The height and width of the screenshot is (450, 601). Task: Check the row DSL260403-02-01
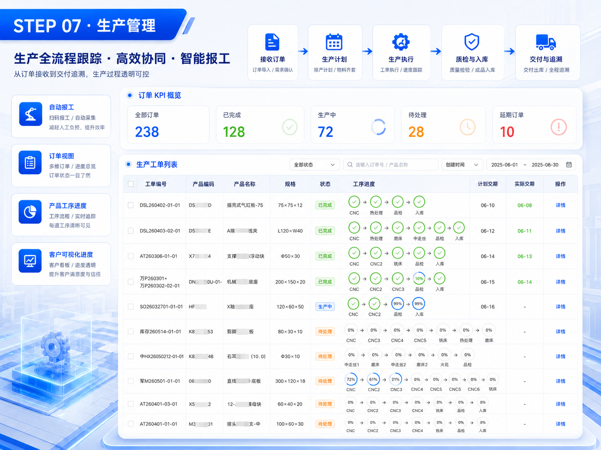click(x=131, y=231)
